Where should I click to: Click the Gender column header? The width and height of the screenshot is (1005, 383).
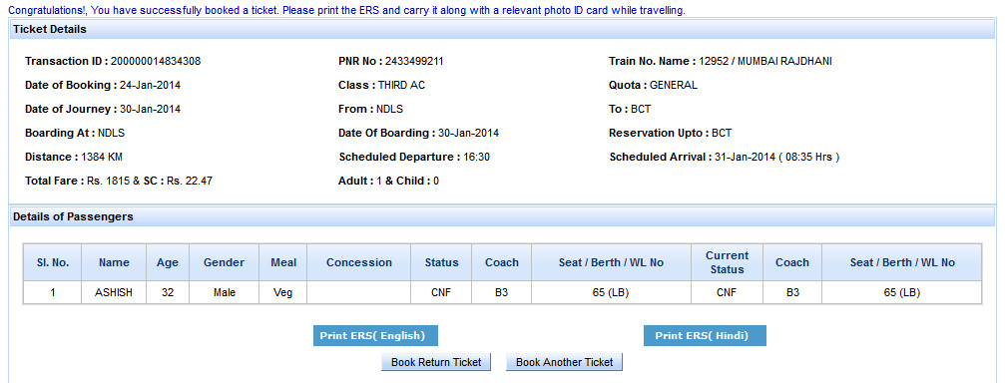pyautogui.click(x=225, y=262)
